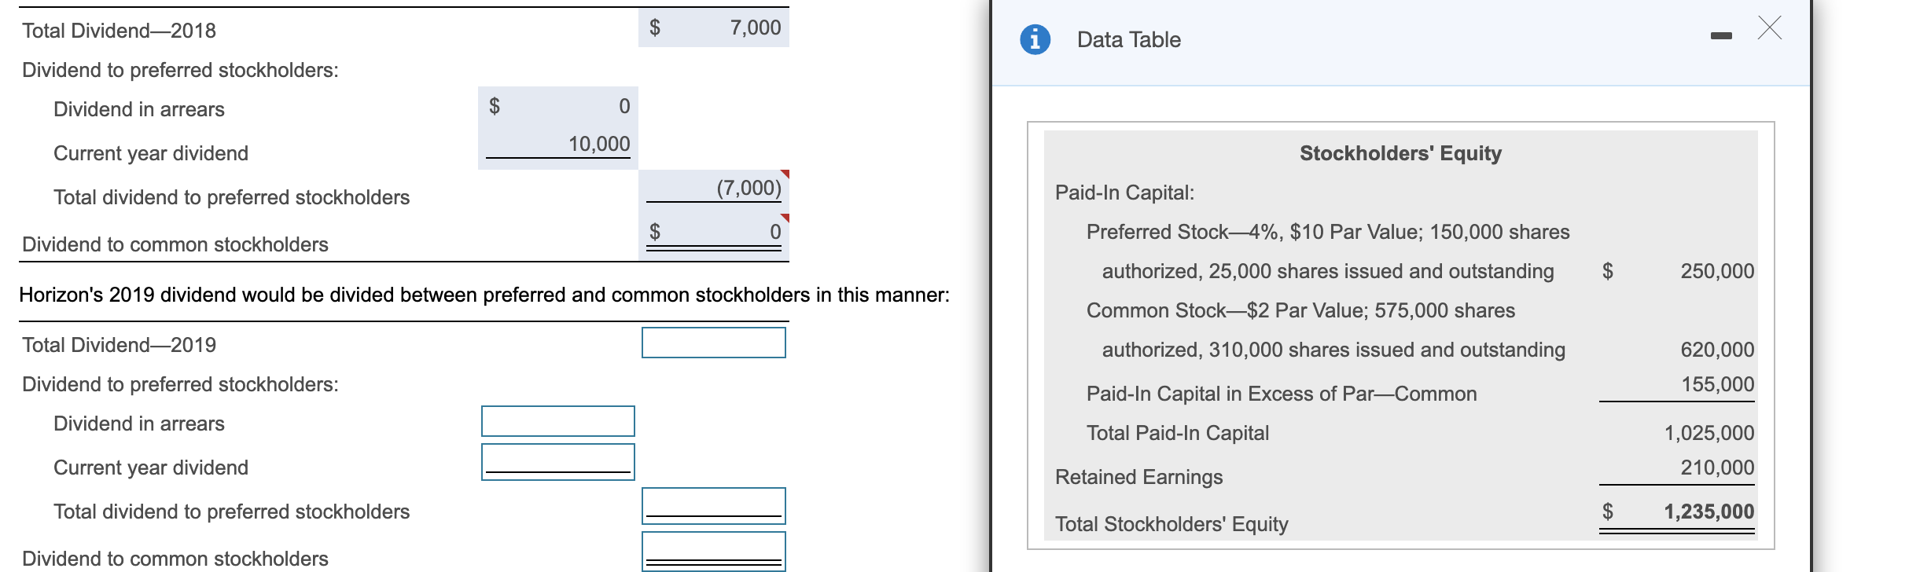Click the blue info icon beside Data Table
Viewport: 1909px width, 572px height.
(x=1035, y=38)
